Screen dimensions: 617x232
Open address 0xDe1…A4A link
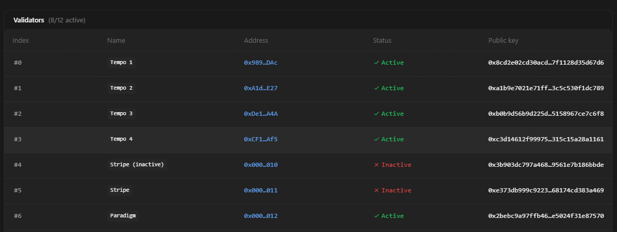pyautogui.click(x=261, y=114)
